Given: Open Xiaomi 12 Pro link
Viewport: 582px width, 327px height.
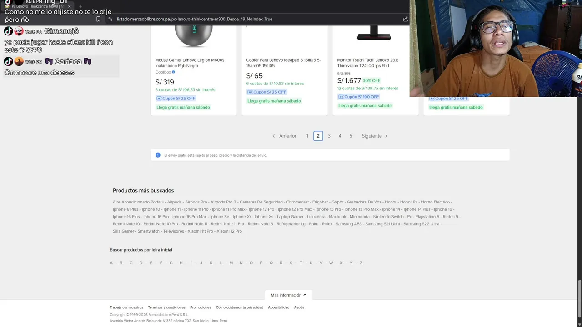Looking at the screenshot, I should pyautogui.click(x=229, y=231).
